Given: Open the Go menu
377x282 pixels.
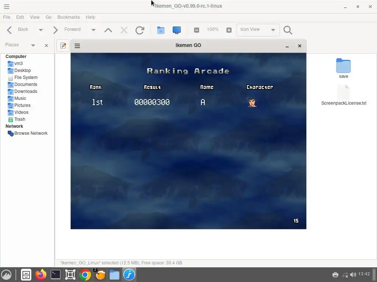Looking at the screenshot, I should click(48, 17).
